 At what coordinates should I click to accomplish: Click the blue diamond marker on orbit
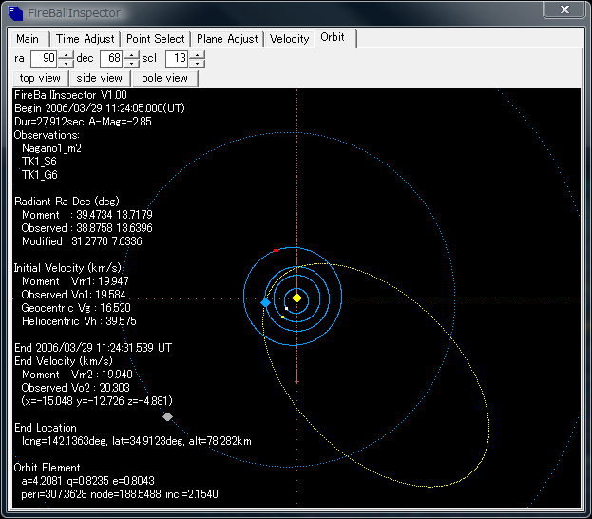point(265,301)
